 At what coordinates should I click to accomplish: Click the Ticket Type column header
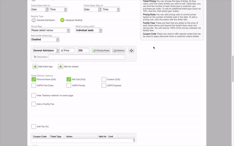(57, 136)
